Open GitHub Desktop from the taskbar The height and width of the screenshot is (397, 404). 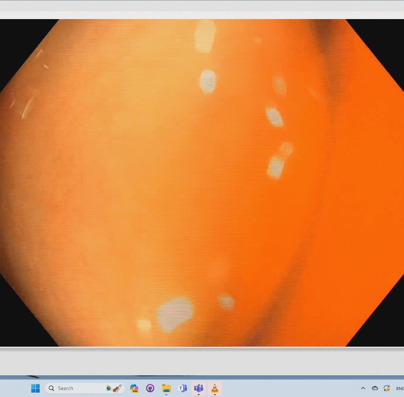150,388
